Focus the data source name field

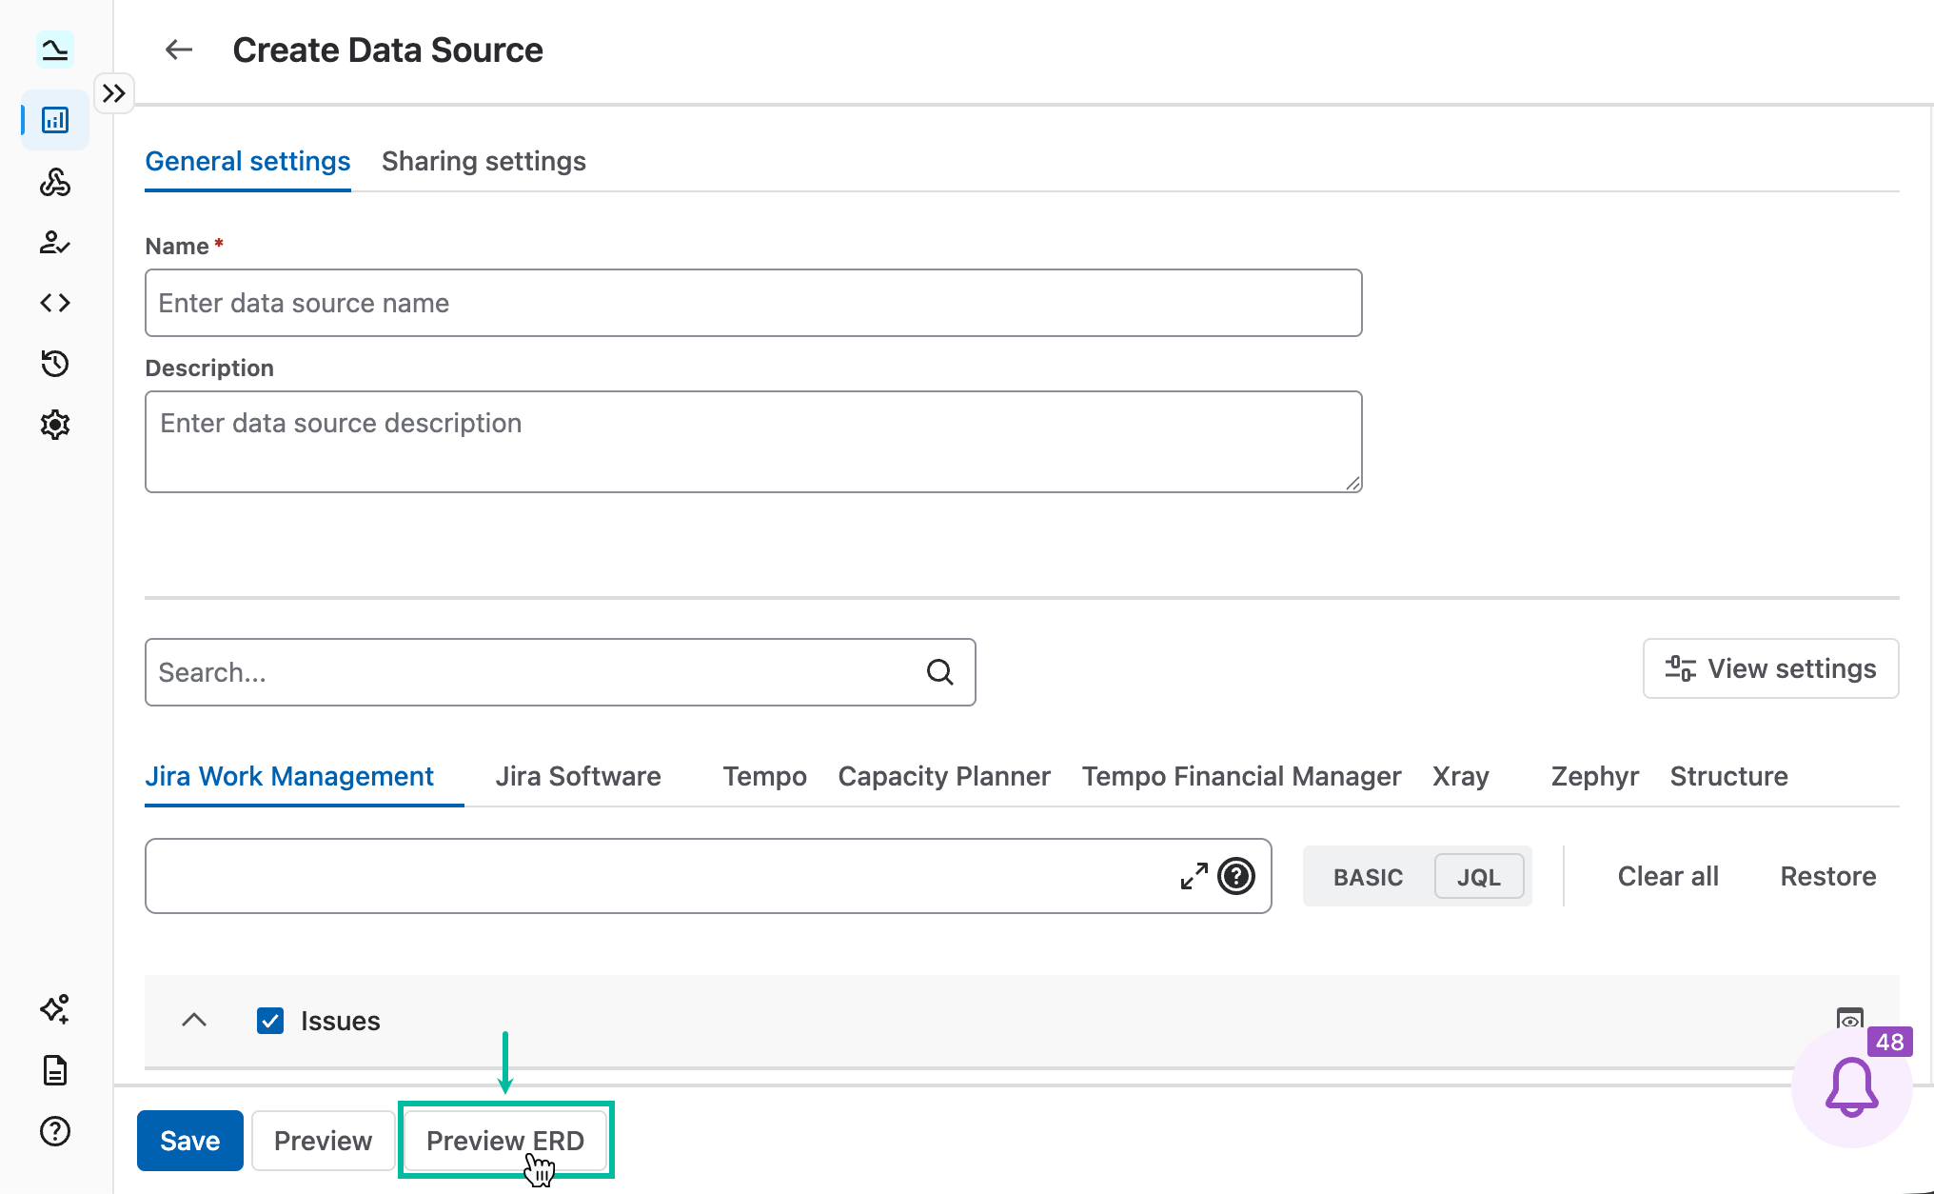coord(754,303)
